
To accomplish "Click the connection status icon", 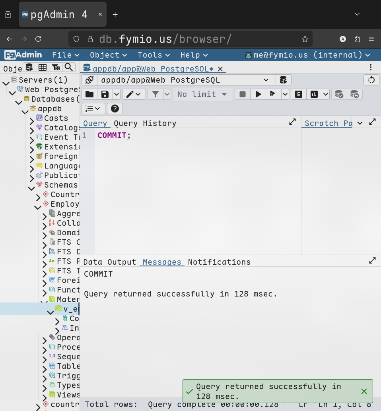I will 89,80.
